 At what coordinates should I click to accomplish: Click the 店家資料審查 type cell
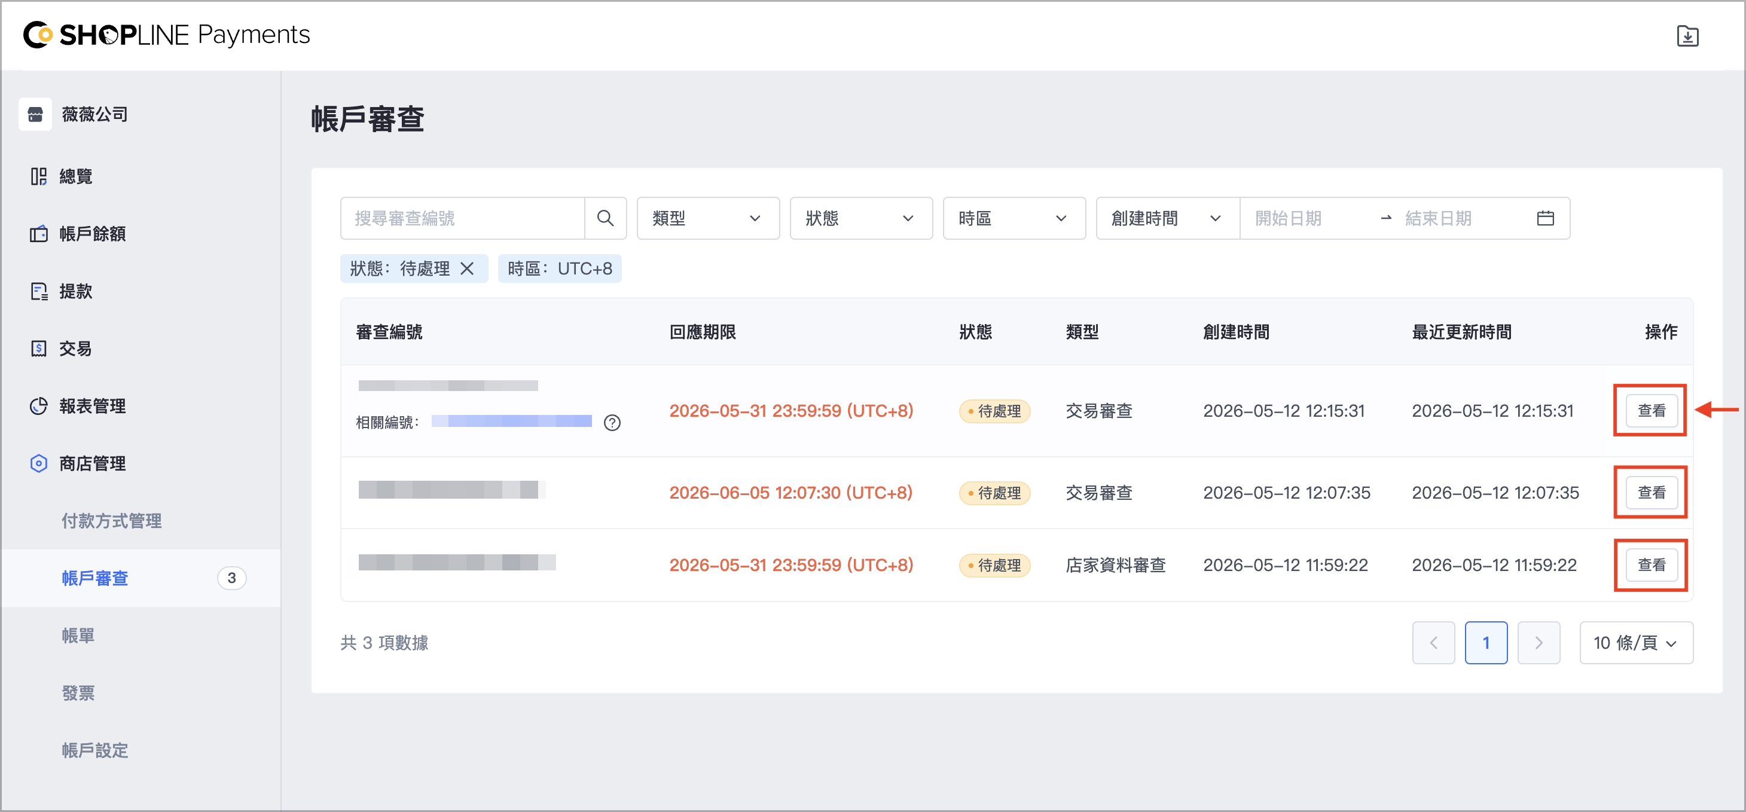[x=1116, y=565]
